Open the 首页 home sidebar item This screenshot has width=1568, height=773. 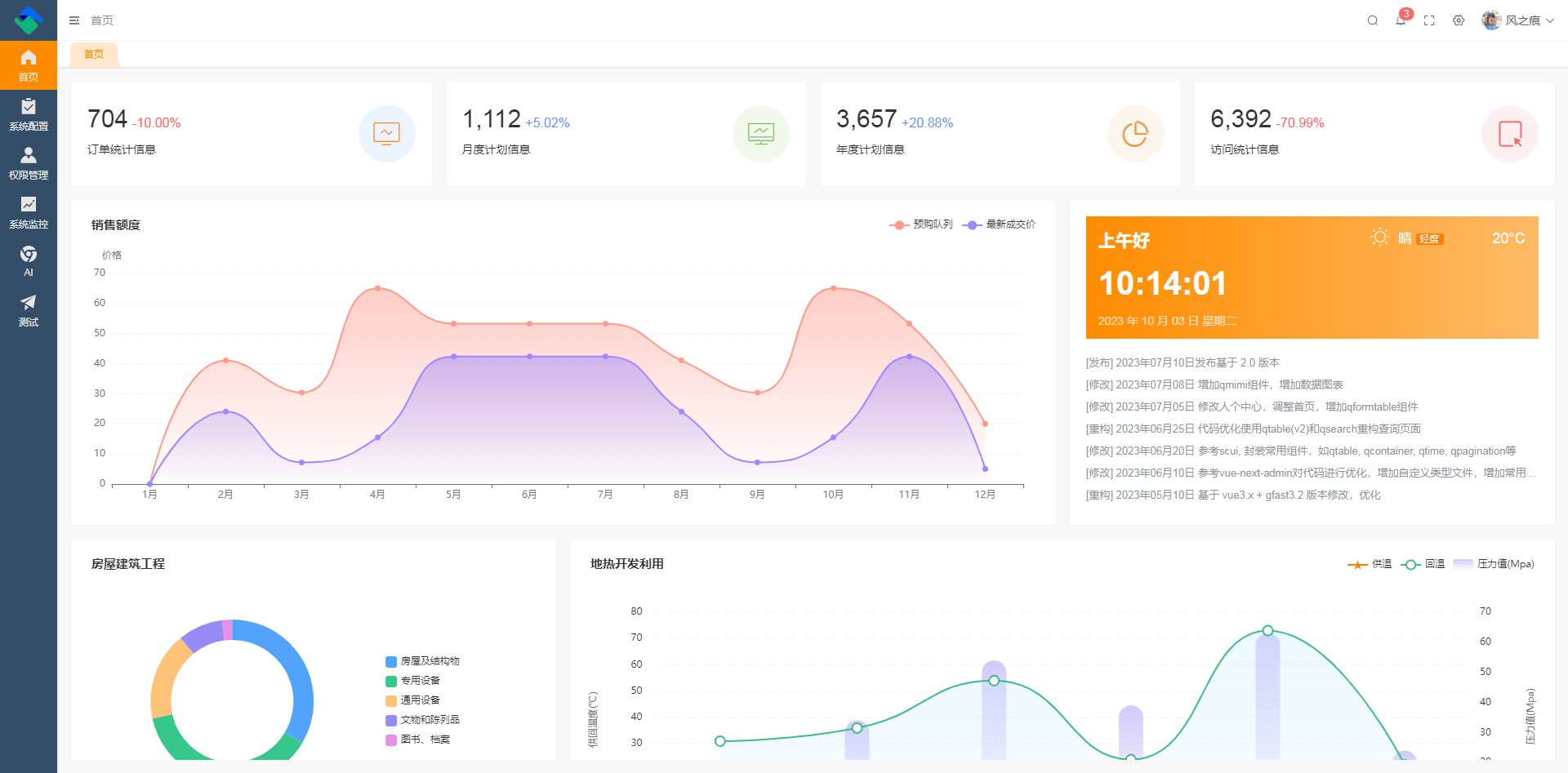tap(29, 65)
